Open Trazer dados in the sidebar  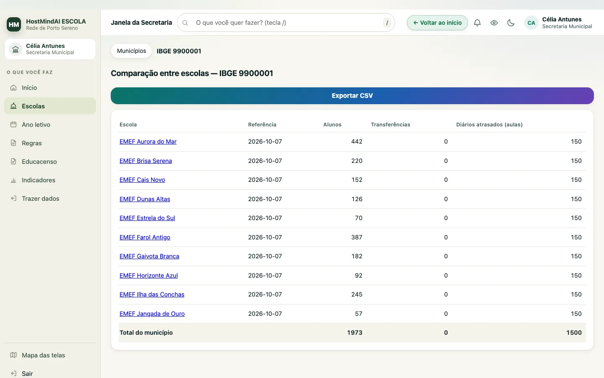[50, 199]
